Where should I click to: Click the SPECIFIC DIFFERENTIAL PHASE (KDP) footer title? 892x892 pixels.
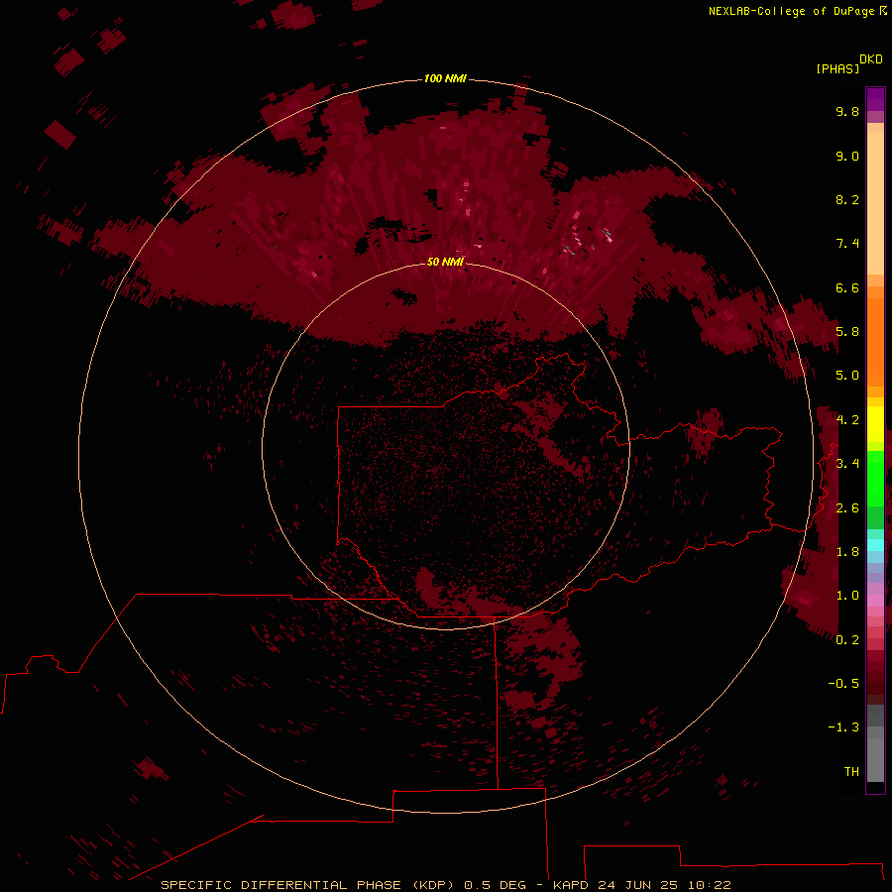tap(308, 885)
